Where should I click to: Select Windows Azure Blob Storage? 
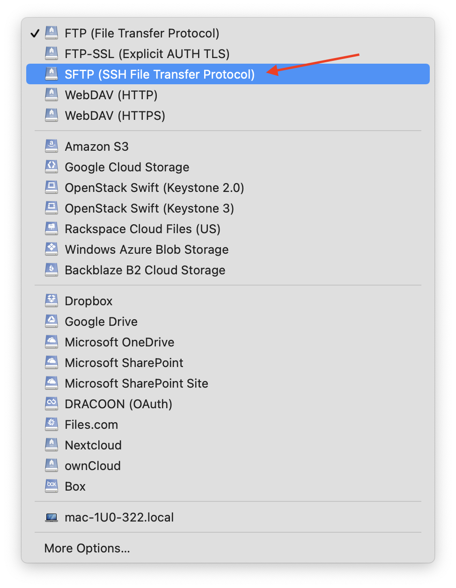pos(228,249)
